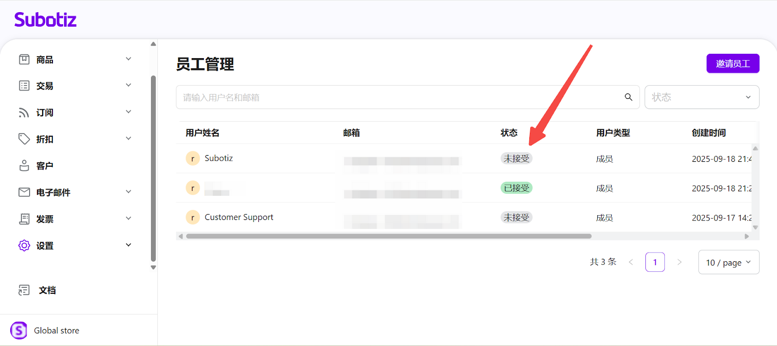Click the 已接受 accepted status badge
This screenshot has width=777, height=346.
(516, 188)
